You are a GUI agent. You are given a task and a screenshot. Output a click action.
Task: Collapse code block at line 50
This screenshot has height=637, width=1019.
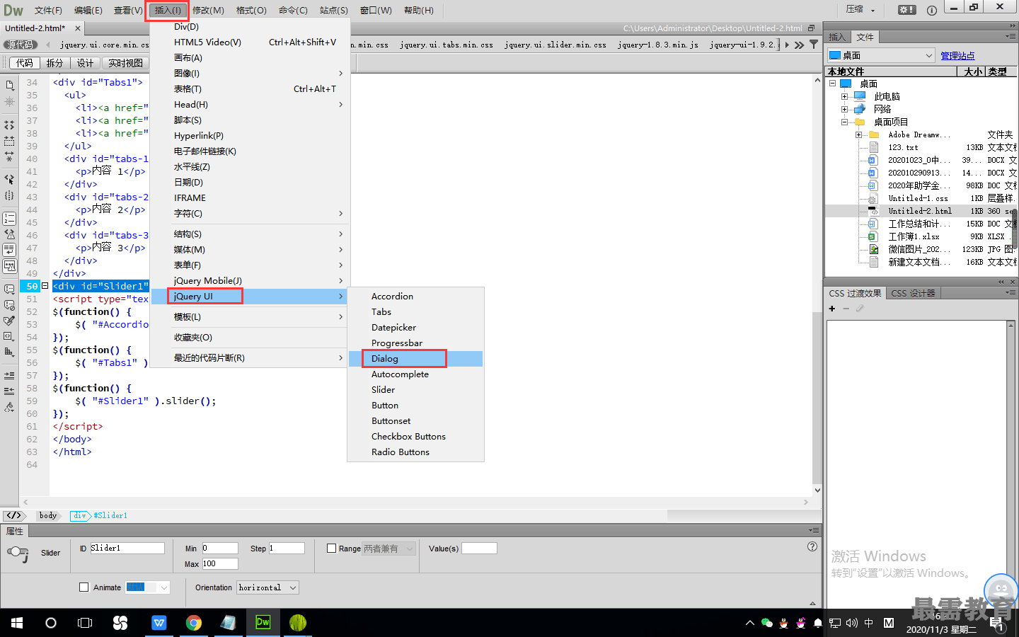pos(45,286)
